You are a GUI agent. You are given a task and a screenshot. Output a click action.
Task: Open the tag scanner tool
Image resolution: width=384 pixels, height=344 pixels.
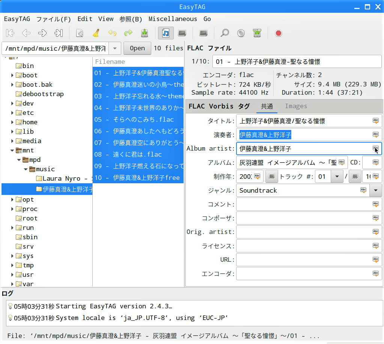click(x=80, y=33)
